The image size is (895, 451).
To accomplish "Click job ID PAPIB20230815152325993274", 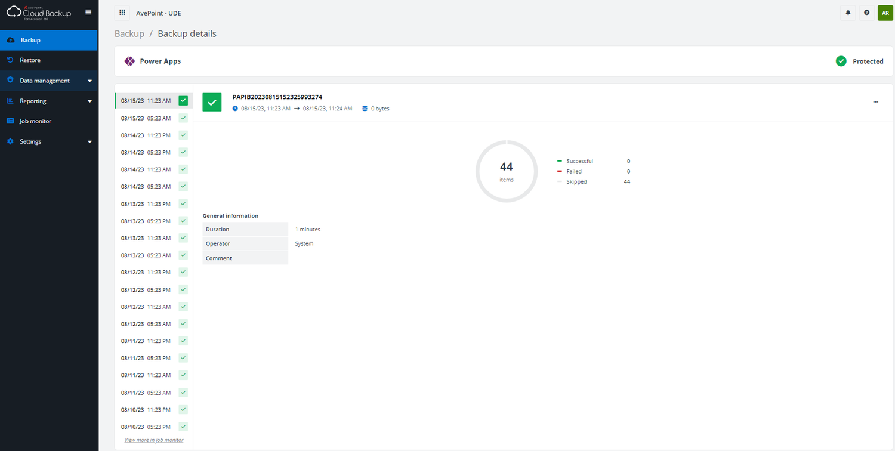I will [277, 97].
